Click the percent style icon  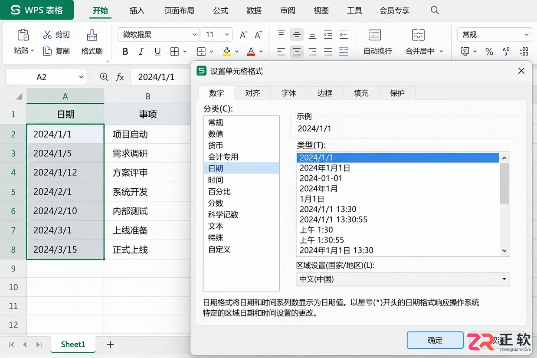[489, 52]
